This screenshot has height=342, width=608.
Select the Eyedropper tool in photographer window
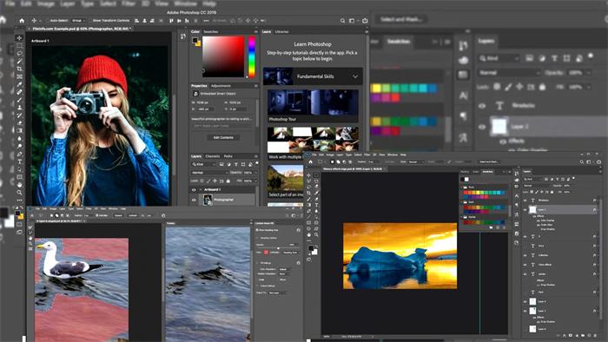(19, 84)
